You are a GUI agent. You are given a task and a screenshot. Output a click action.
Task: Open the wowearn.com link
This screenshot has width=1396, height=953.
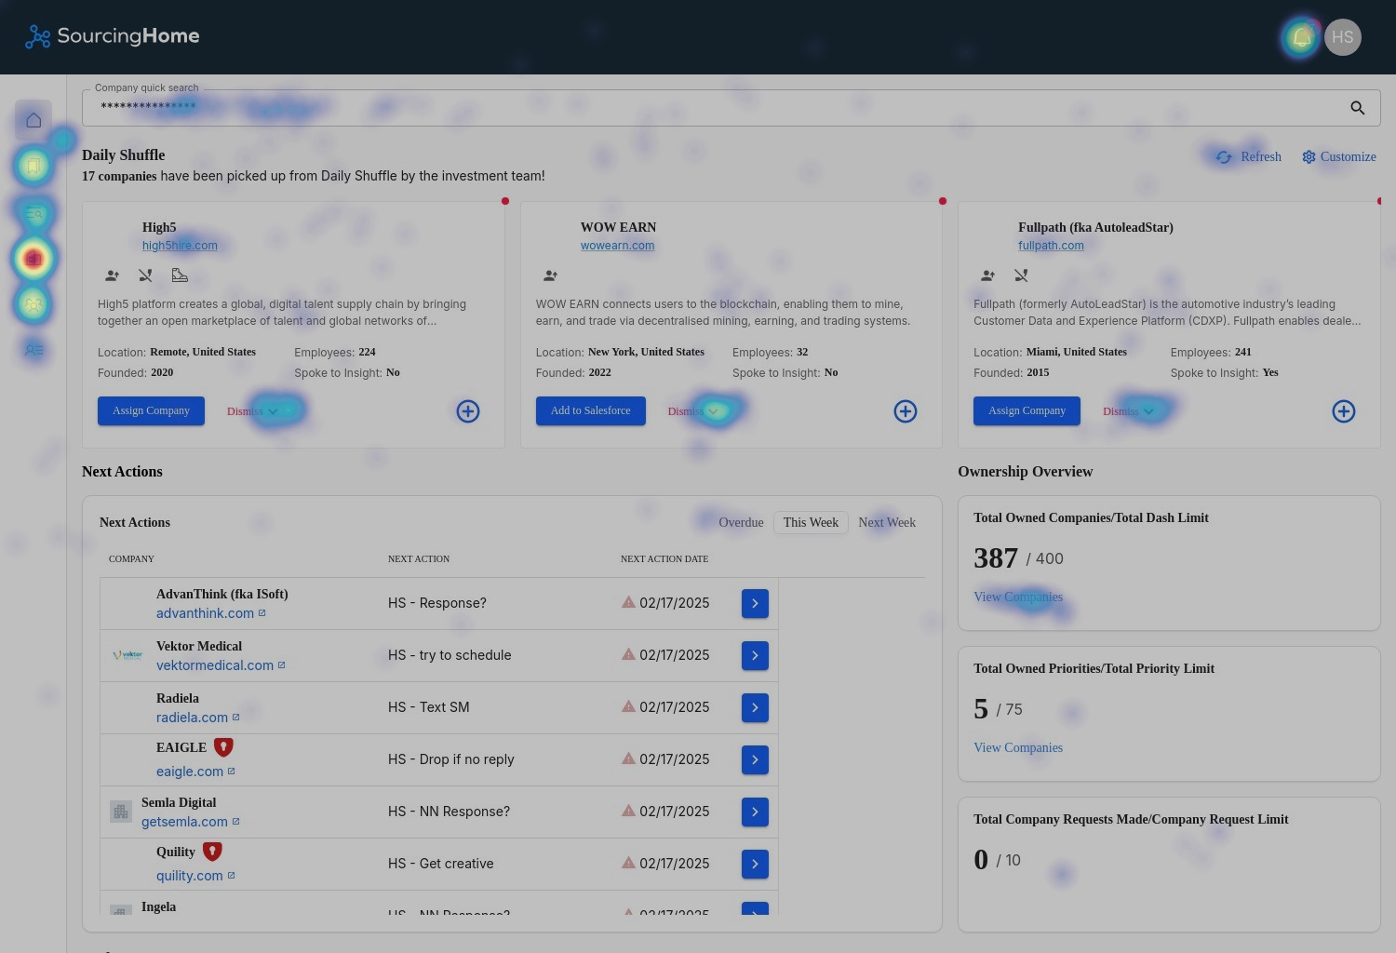coord(617,246)
